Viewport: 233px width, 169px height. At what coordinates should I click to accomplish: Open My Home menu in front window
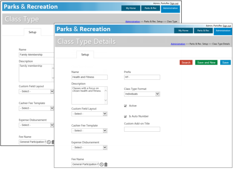pyautogui.click(x=184, y=31)
